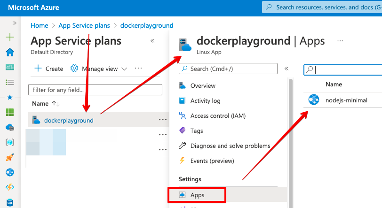Open the Activity log menu item

[x=205, y=100]
